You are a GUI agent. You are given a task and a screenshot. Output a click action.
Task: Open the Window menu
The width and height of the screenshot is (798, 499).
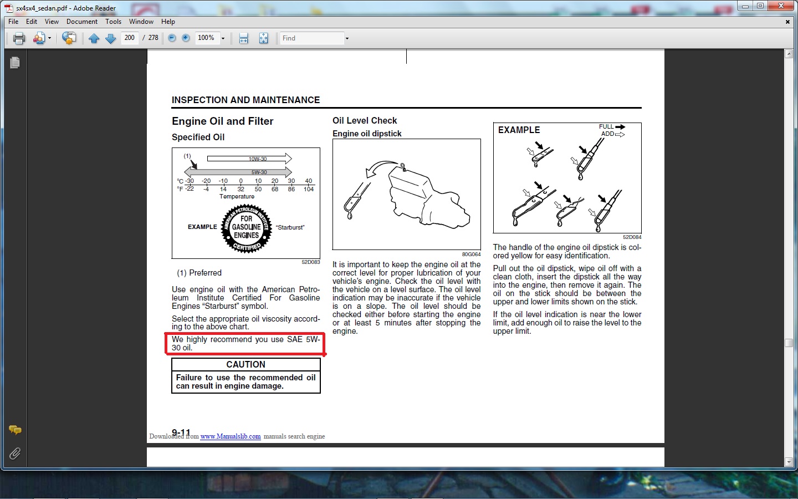[141, 22]
